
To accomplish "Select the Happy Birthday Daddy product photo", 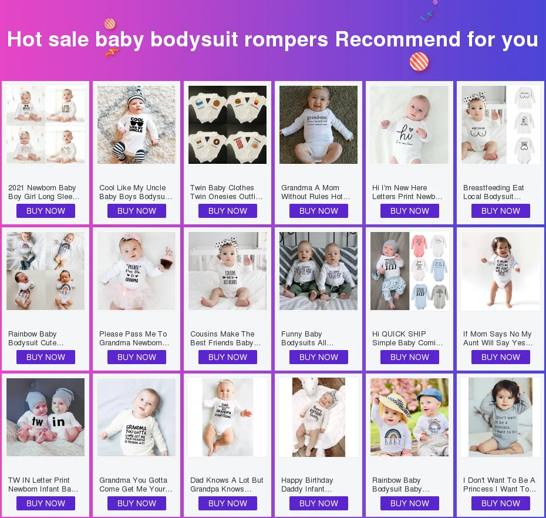I will click(319, 417).
